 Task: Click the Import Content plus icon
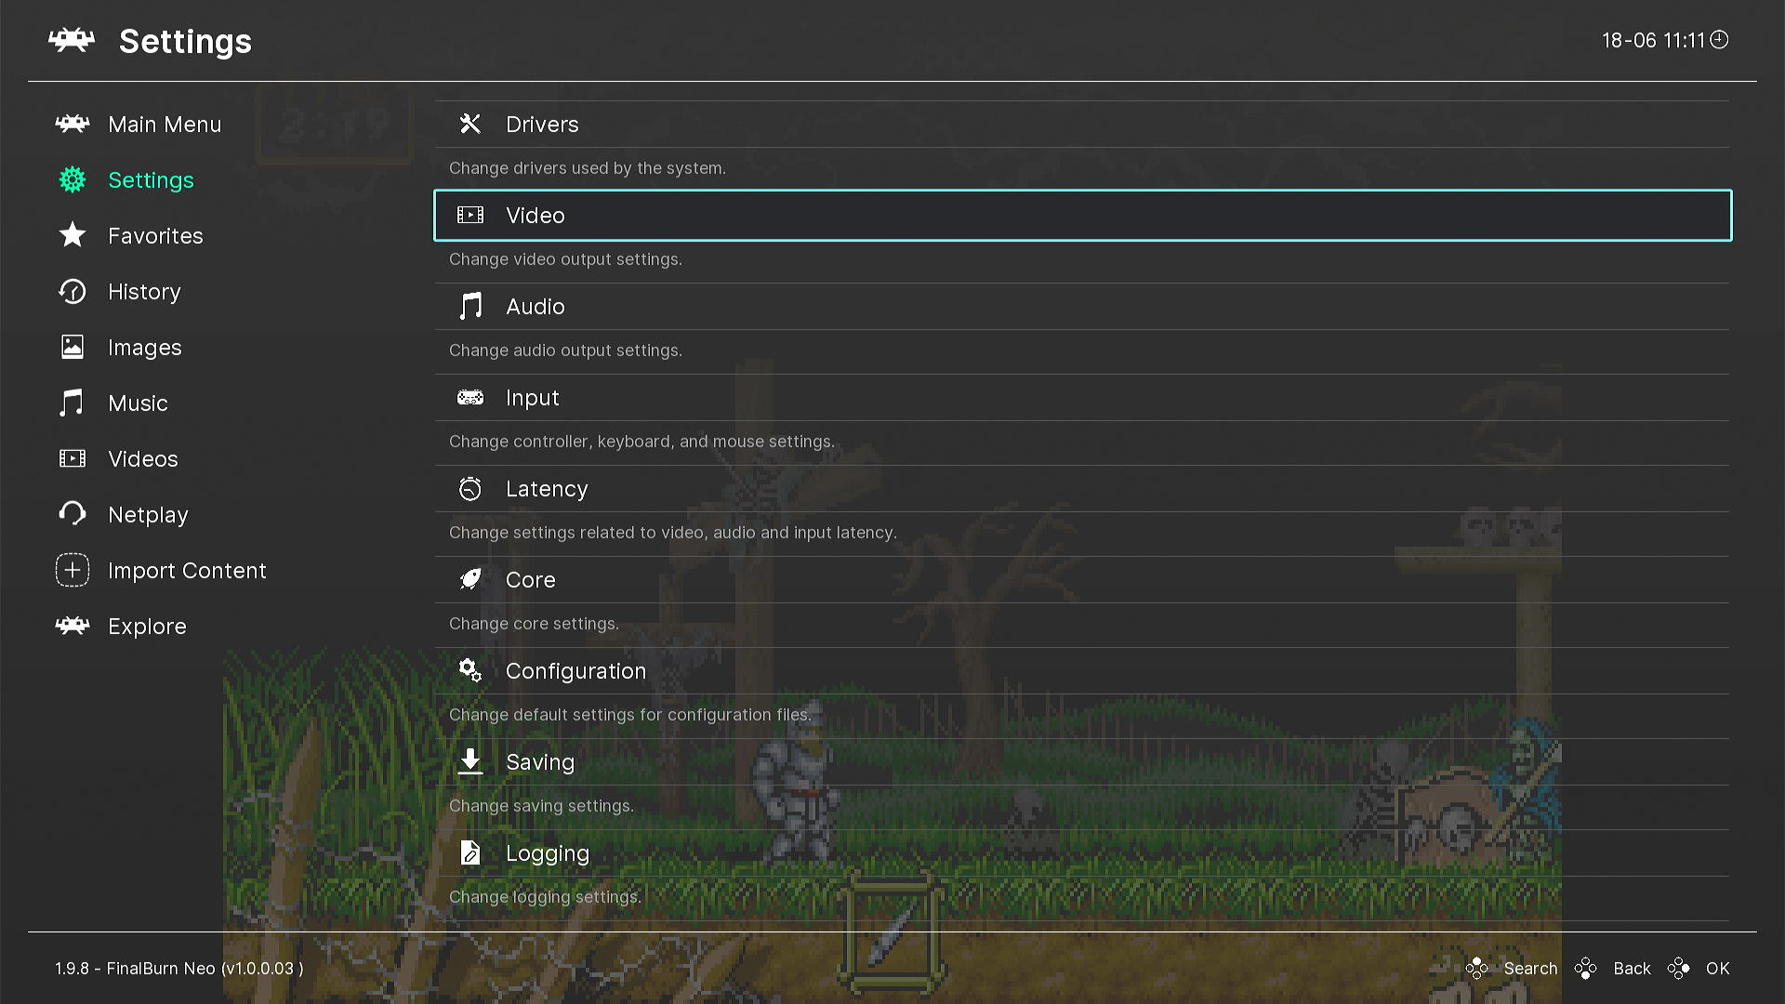click(x=73, y=570)
